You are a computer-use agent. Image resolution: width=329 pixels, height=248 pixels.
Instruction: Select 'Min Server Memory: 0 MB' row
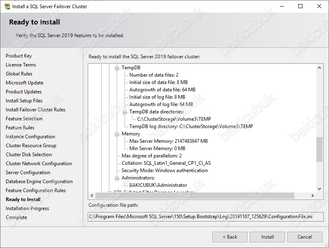[158, 148]
